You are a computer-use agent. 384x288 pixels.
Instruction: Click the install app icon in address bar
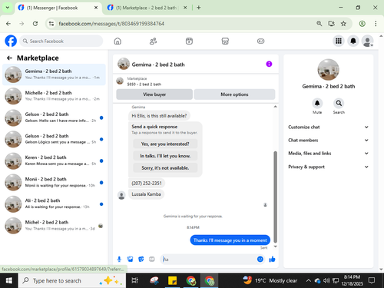tap(331, 24)
